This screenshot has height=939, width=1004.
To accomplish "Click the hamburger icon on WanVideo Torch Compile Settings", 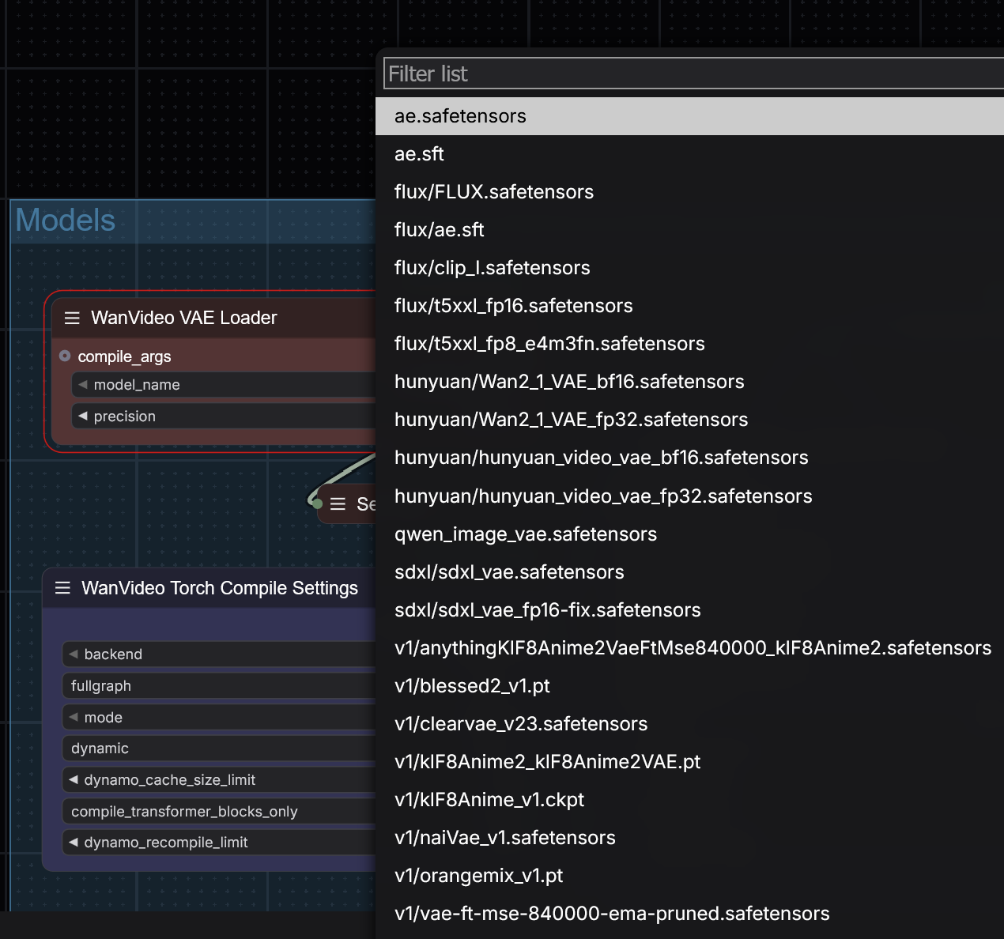I will pos(62,588).
